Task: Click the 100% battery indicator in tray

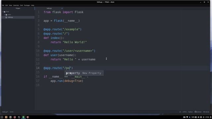Action: tap(194, 117)
